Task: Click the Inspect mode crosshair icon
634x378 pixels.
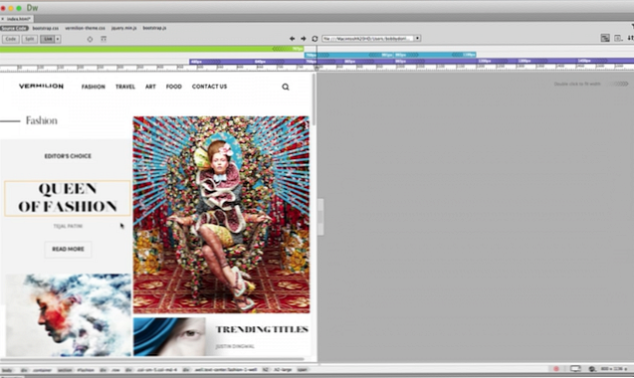Action: pos(90,39)
